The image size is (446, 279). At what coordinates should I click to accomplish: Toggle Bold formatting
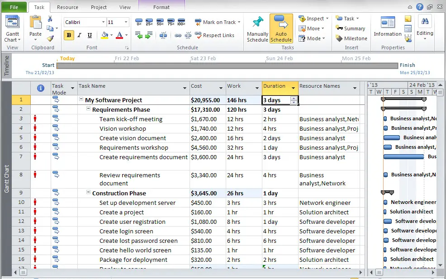tap(69, 35)
